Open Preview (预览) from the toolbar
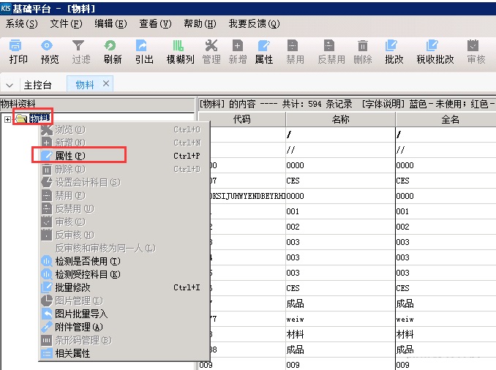The image size is (496, 370). tap(50, 51)
